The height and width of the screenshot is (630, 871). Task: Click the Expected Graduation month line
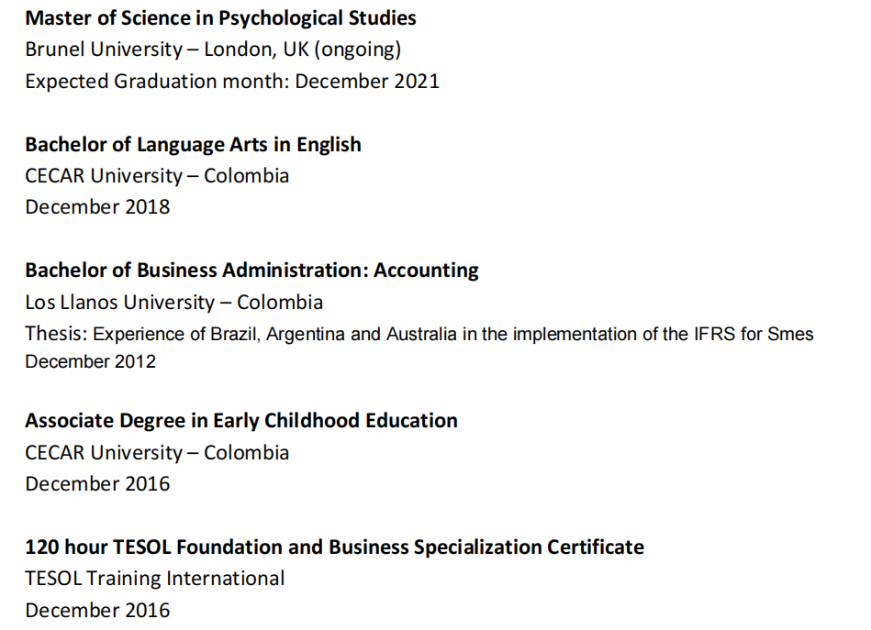coord(232,81)
